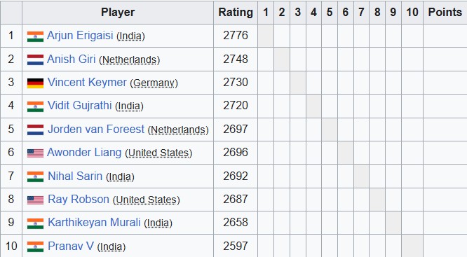Screen dimensions: 467x257
Task: Click the German flag next to Vincent Keymer
Action: [35, 83]
